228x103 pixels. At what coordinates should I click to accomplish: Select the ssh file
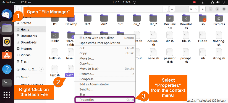tap(203, 54)
